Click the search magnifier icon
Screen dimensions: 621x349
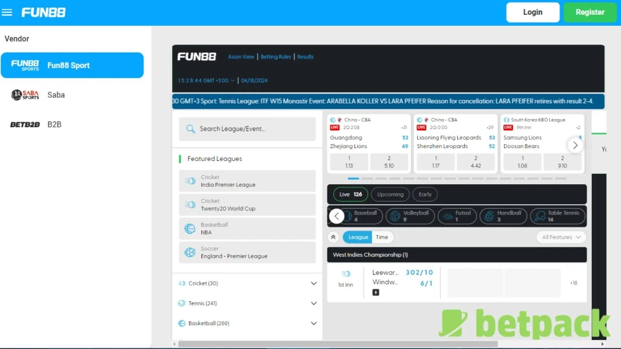[x=190, y=129]
